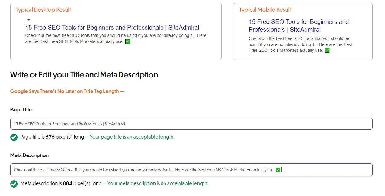Click the checkmark emoji in the desktop result snippet
This screenshot has height=196, width=385.
click(x=128, y=42)
